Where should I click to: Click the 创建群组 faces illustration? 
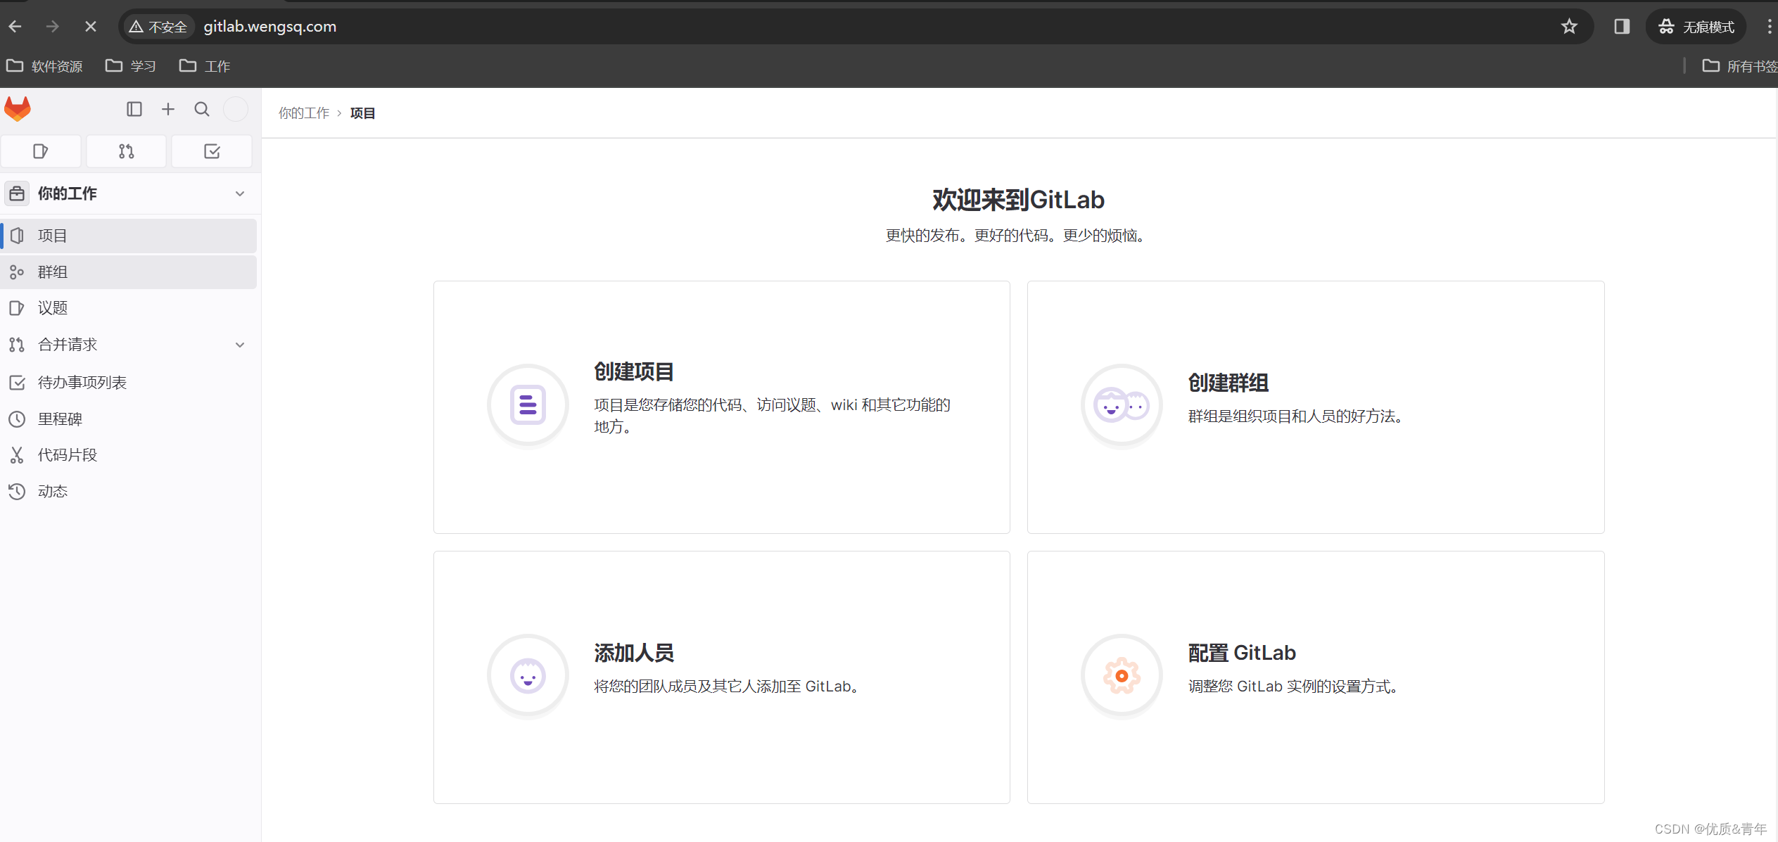point(1122,405)
